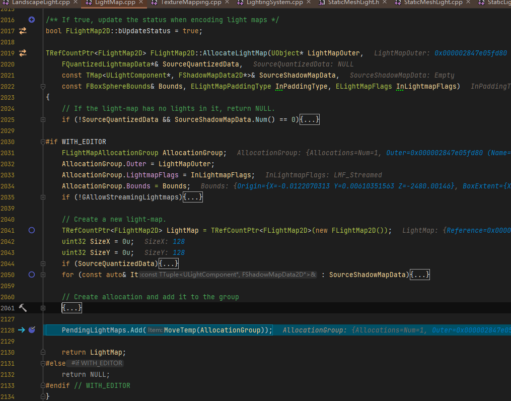The height and width of the screenshot is (401, 511).
Task: Click 'SourceShadowMapData: Empty' inline hint
Action: (x=402, y=75)
